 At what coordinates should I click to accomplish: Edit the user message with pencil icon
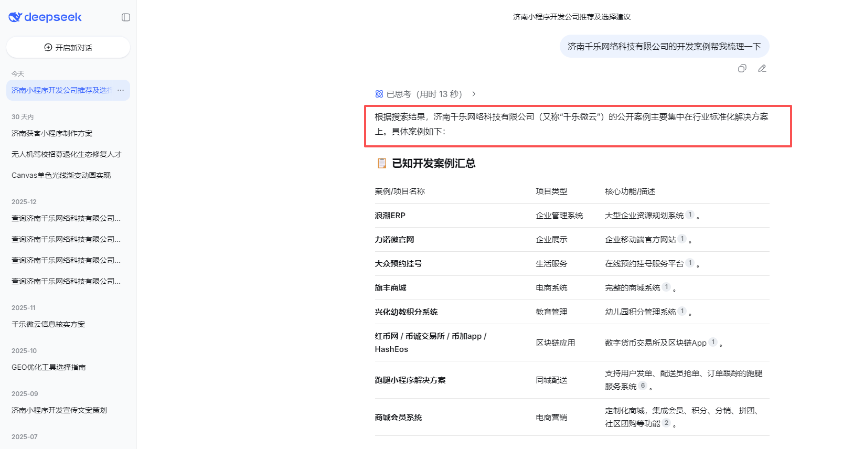click(762, 69)
